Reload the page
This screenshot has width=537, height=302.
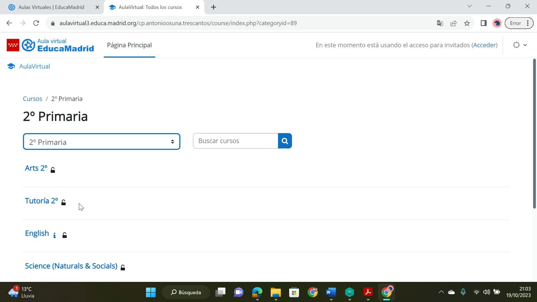pos(36,23)
